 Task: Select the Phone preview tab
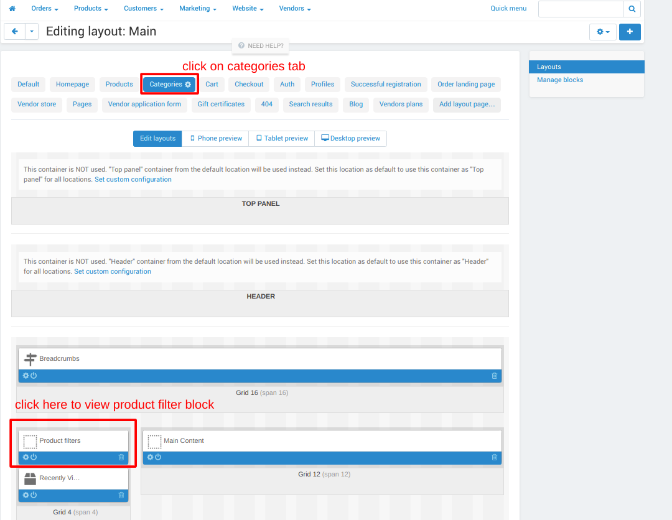pos(215,138)
